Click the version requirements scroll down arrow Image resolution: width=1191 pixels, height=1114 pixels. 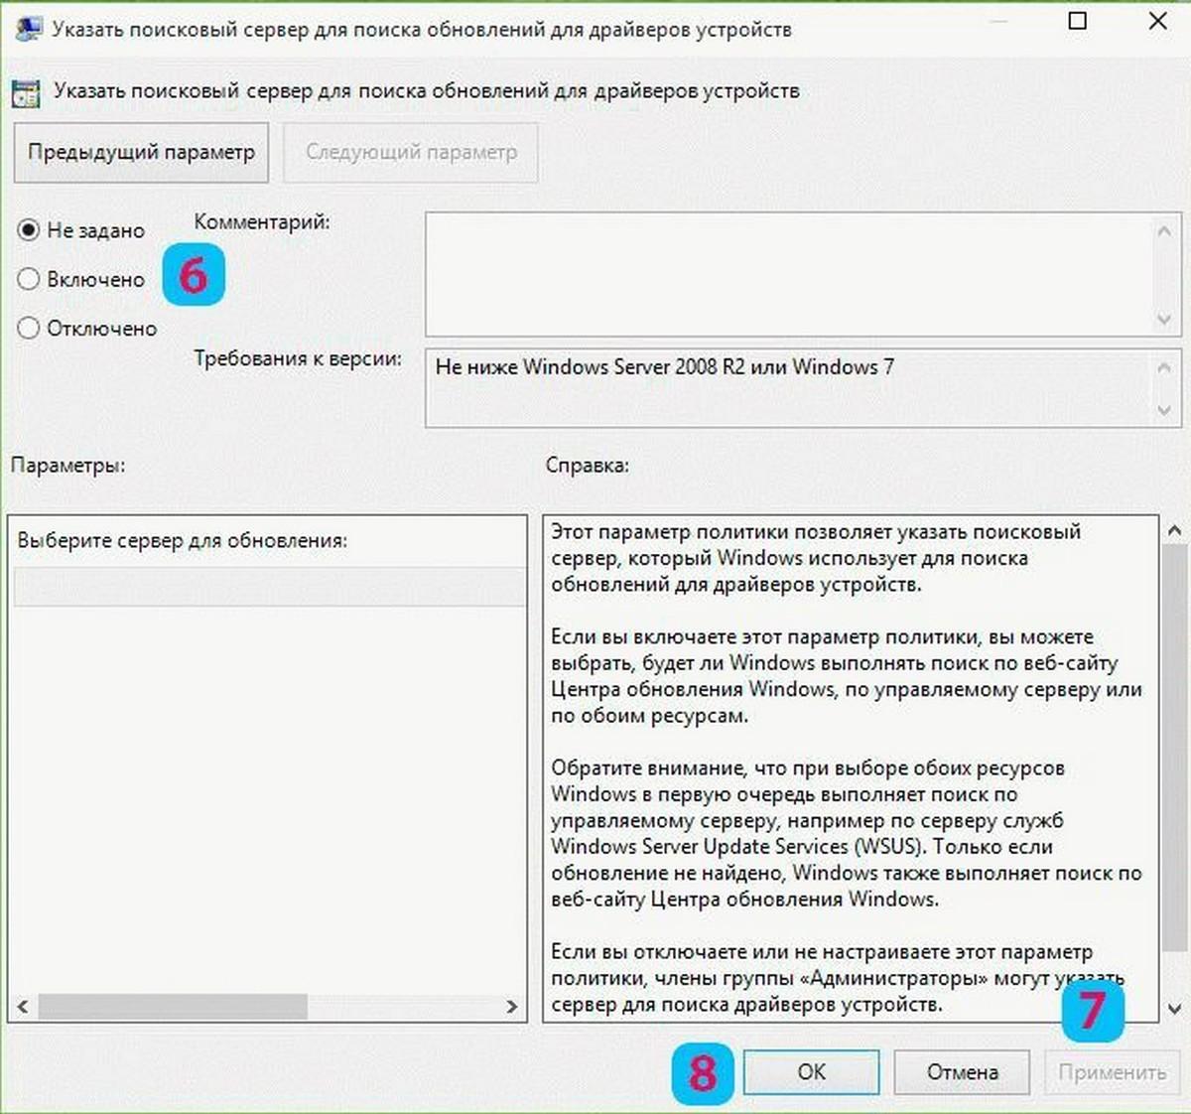pos(1165,410)
